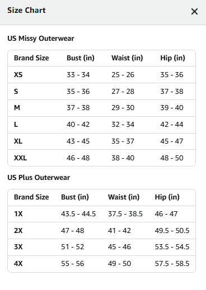The image size is (206, 290).
Task: Click the 3X bust value 51 - 52
Action: (x=73, y=247)
